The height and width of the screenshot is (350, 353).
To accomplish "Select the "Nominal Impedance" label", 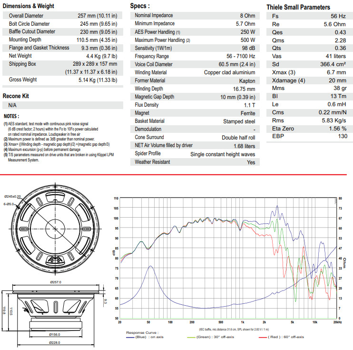I will [x=154, y=15].
